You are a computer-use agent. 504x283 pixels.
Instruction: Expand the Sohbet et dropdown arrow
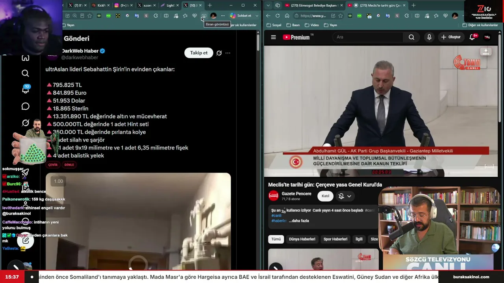pos(257,16)
